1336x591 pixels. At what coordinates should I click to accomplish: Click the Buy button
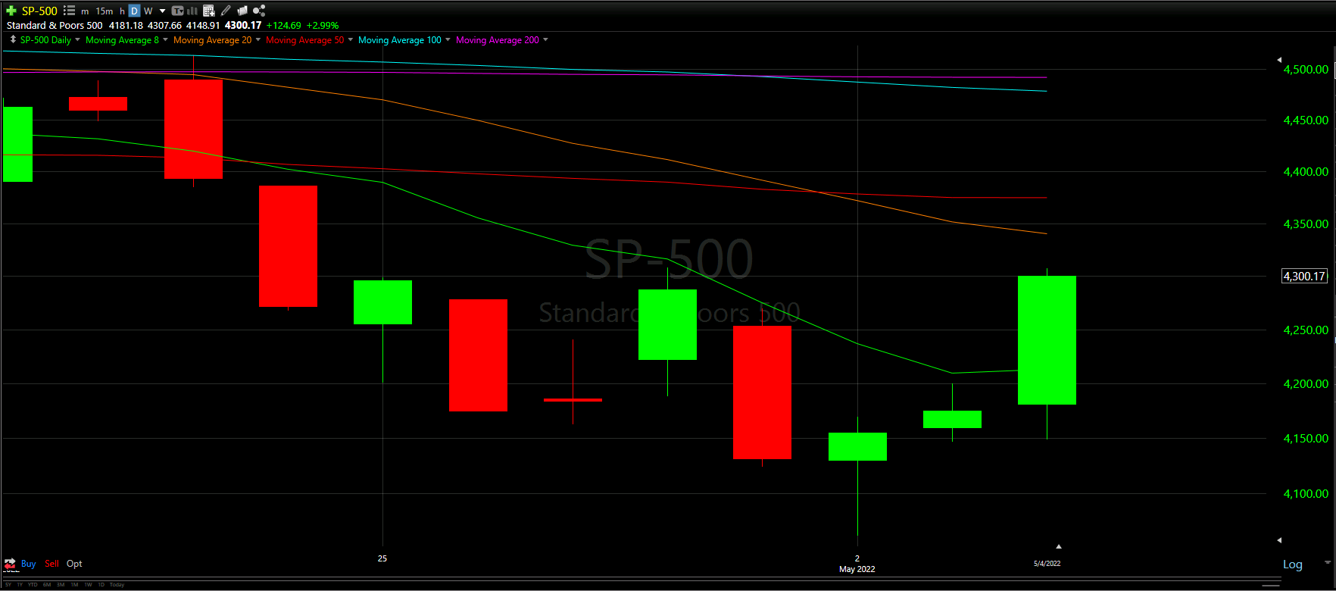coord(28,564)
